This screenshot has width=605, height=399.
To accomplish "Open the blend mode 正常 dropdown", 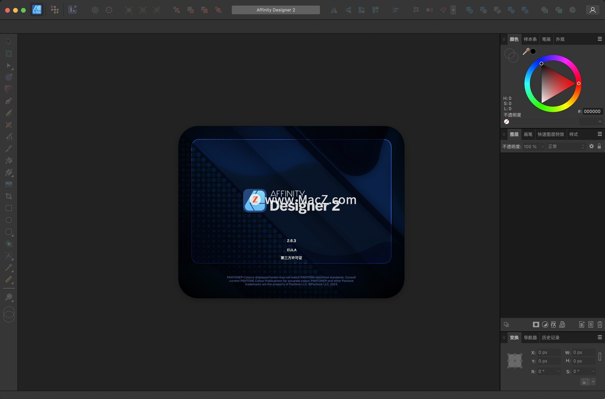I will (x=566, y=147).
